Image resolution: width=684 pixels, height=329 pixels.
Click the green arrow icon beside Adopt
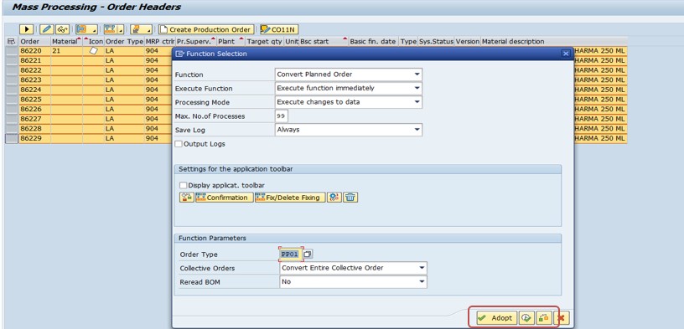[x=527, y=318]
